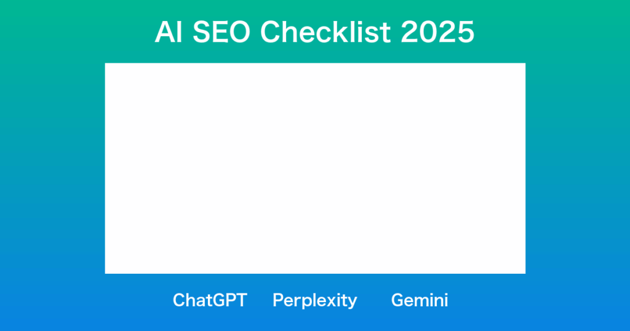
Task: Click the ChatGPT label
Action: click(210, 300)
